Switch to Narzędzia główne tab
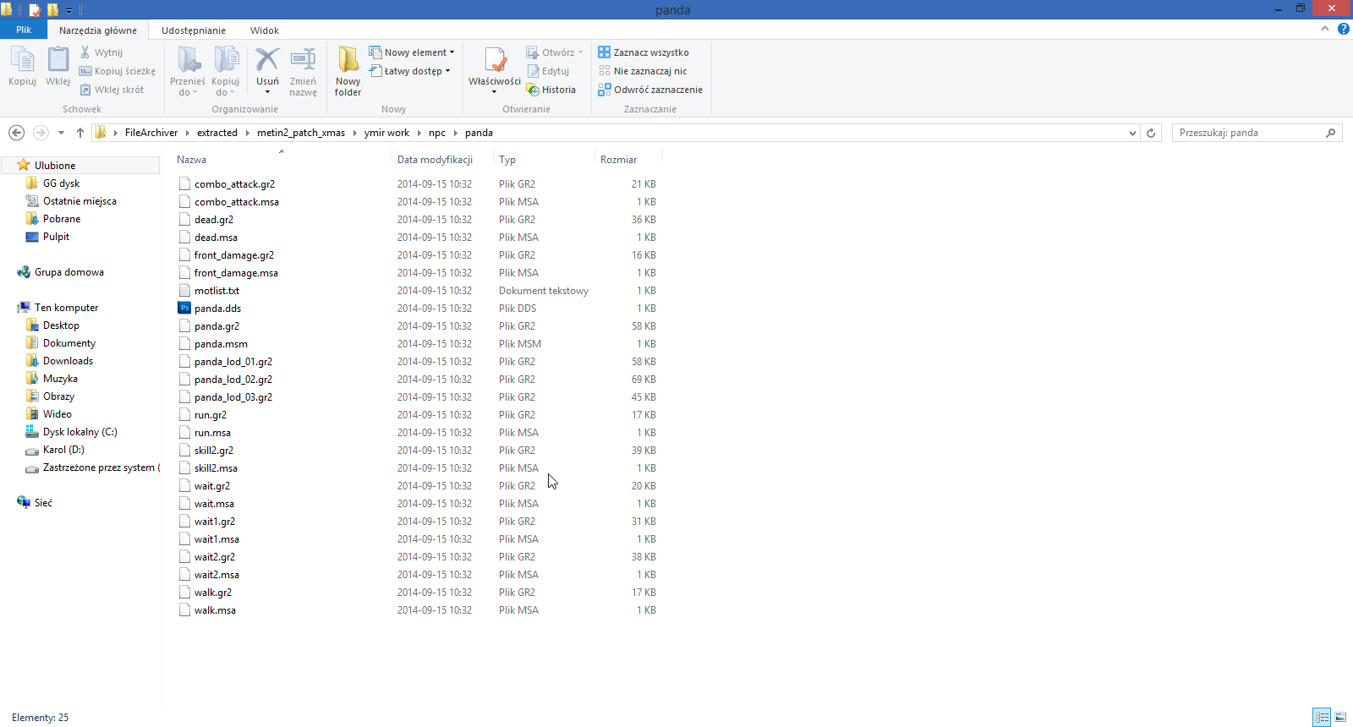Screen dimensions: 1353x727 pyautogui.click(x=98, y=30)
